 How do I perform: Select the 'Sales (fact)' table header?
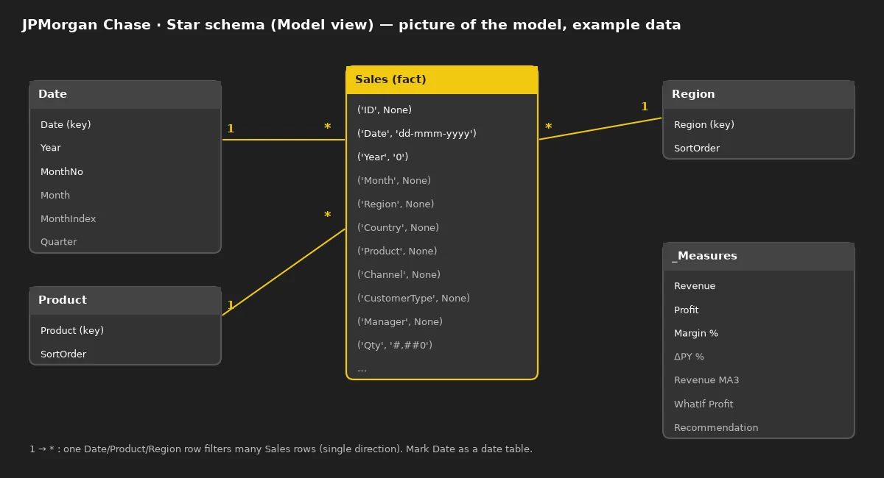pos(442,80)
